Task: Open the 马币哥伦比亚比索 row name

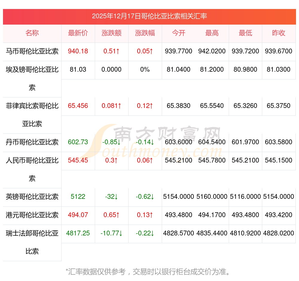Action: pyautogui.click(x=32, y=51)
